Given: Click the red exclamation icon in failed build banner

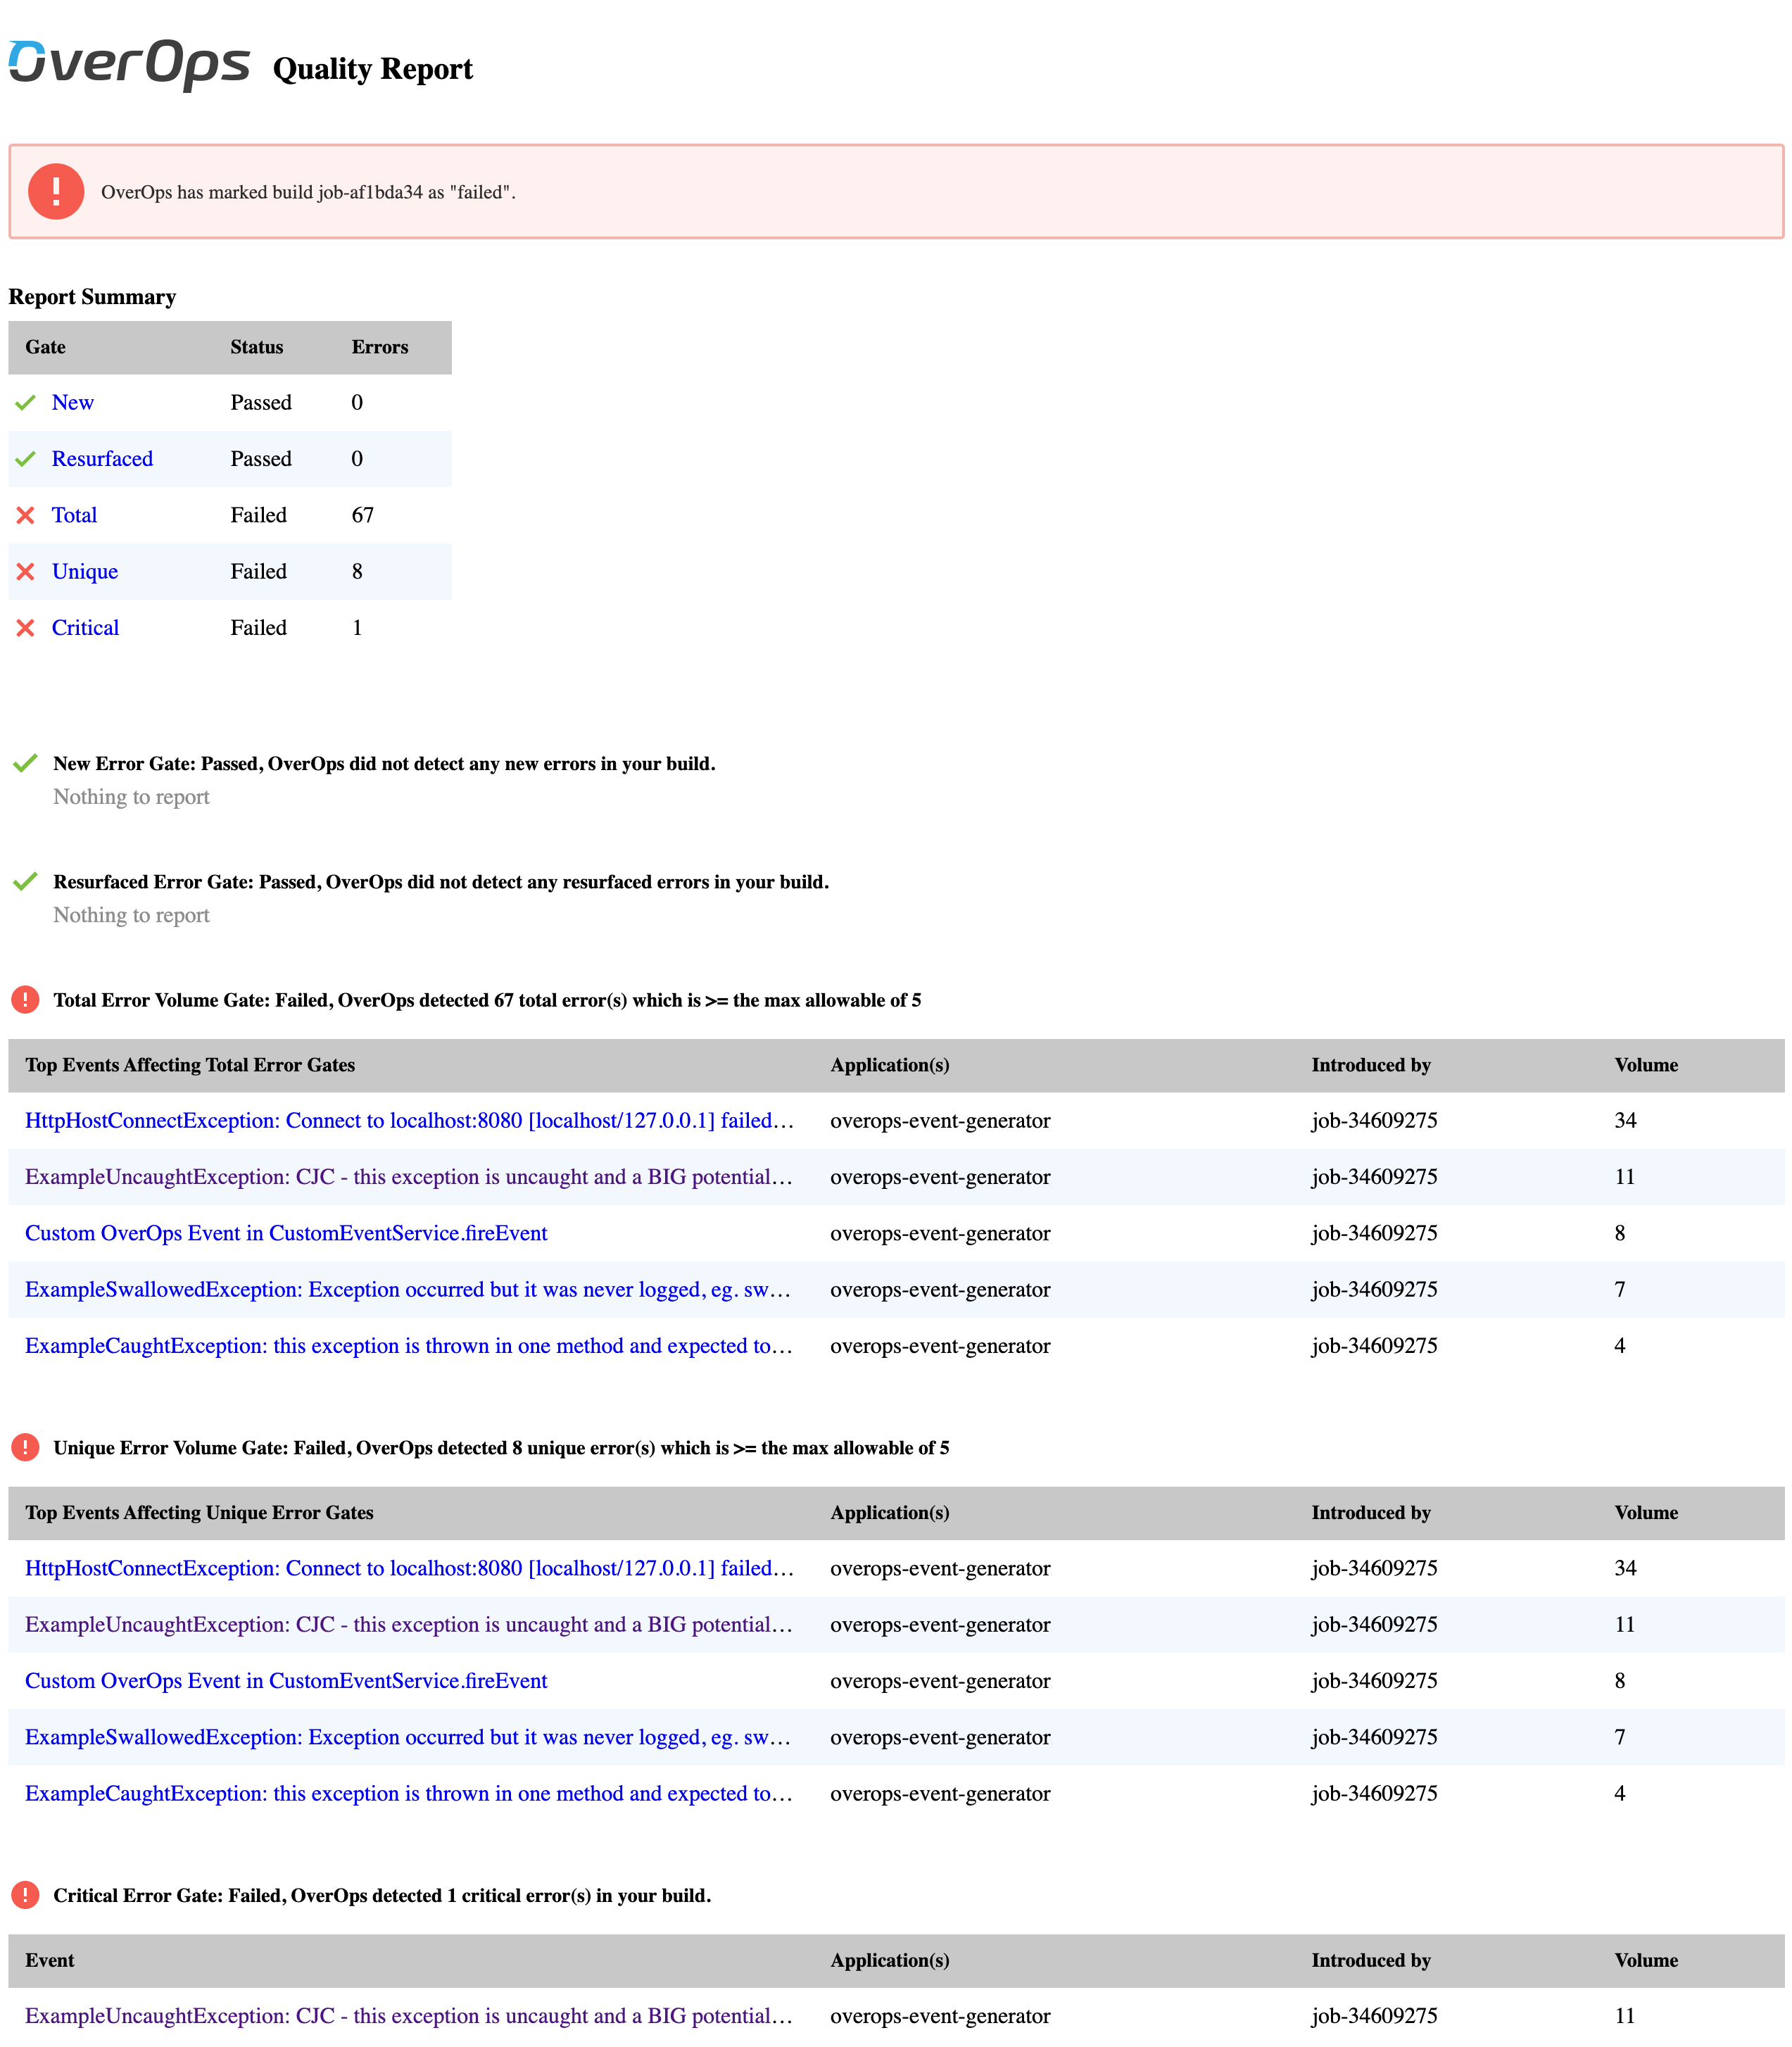Looking at the screenshot, I should tap(56, 191).
